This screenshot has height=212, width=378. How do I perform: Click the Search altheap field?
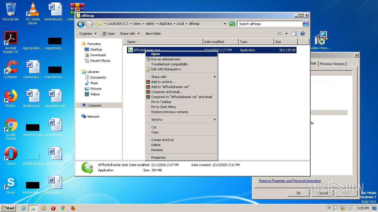click(270, 24)
